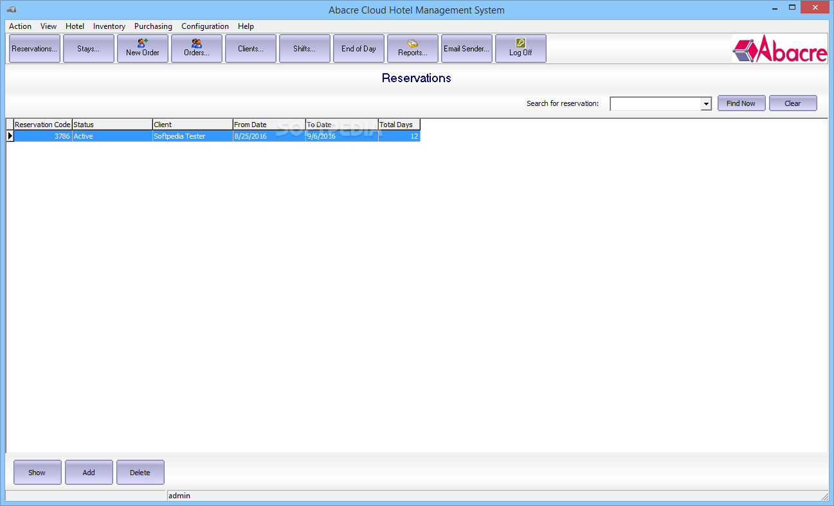Sort by Client column header
Viewport: 834px width, 506px height.
[192, 125]
